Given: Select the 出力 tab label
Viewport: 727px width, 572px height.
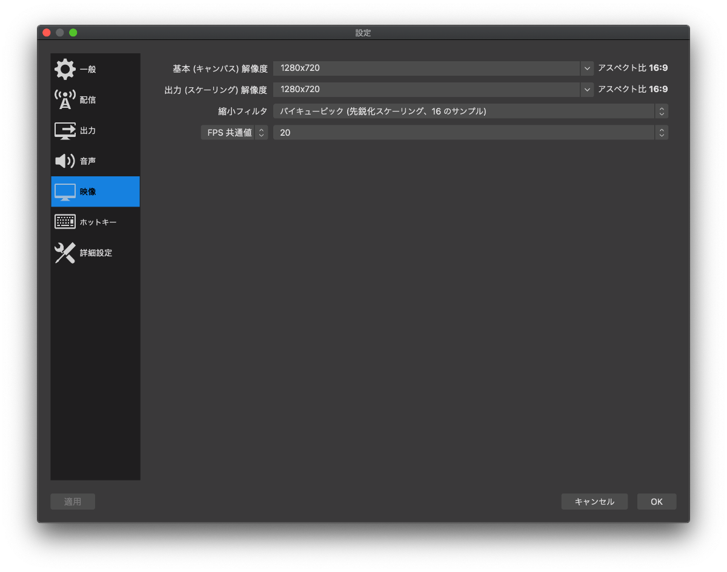Looking at the screenshot, I should 88,130.
